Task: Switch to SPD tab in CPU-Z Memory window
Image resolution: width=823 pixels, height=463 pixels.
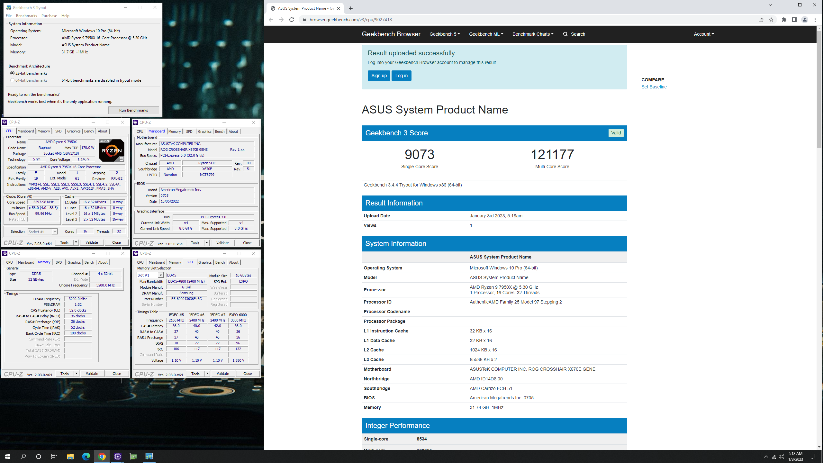Action: [59, 262]
